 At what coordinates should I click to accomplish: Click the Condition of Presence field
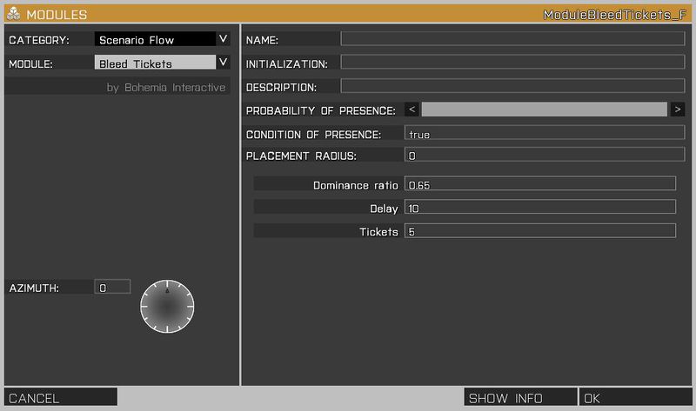pyautogui.click(x=545, y=133)
